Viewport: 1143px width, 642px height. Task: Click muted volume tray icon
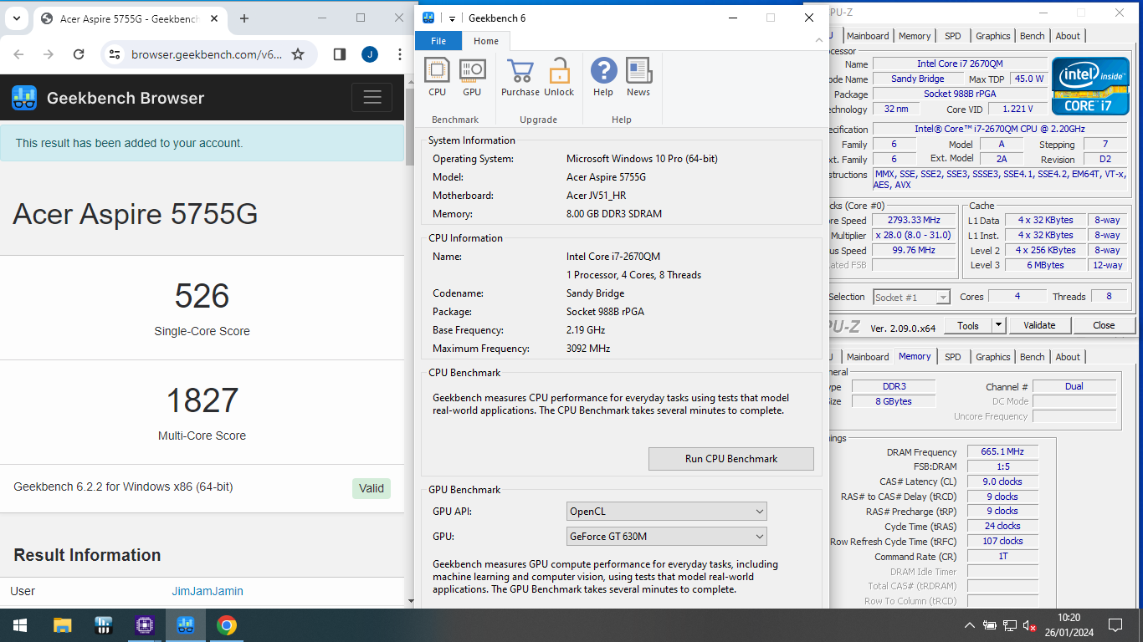coord(1030,625)
